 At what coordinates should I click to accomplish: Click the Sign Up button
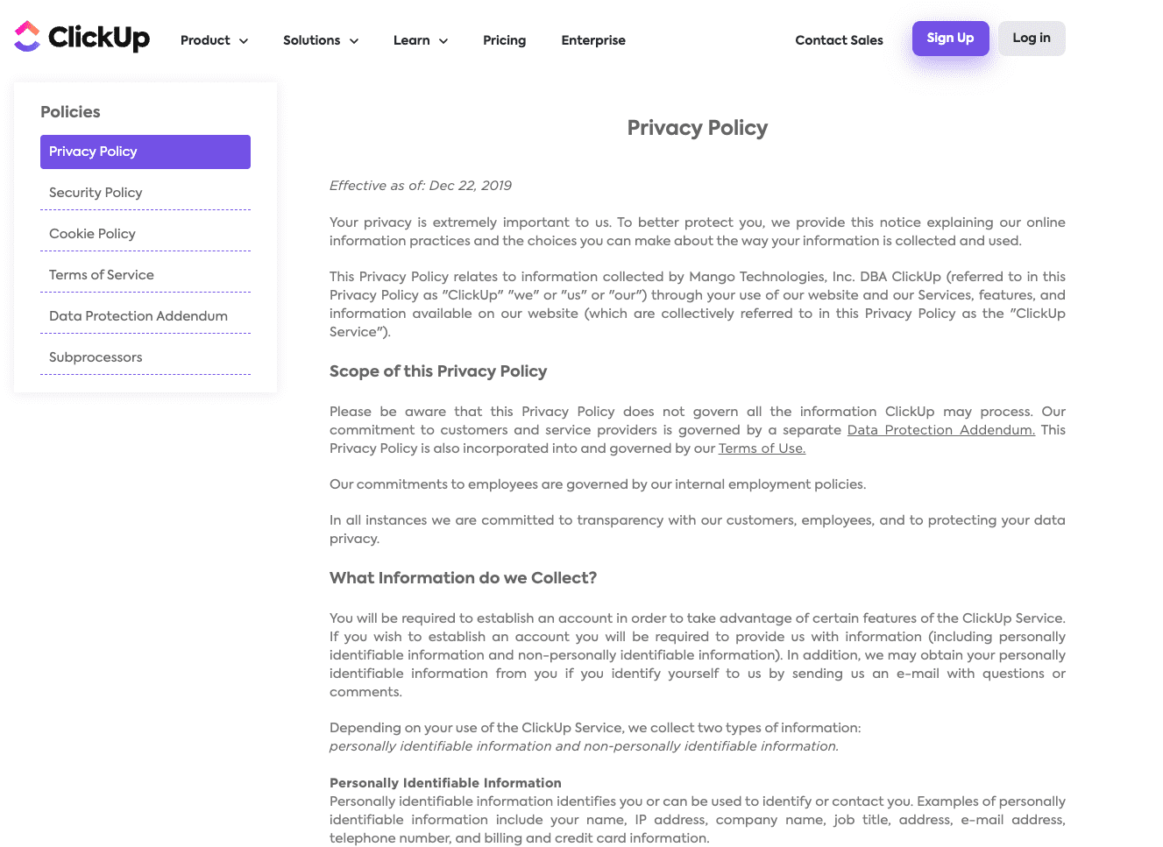point(950,38)
